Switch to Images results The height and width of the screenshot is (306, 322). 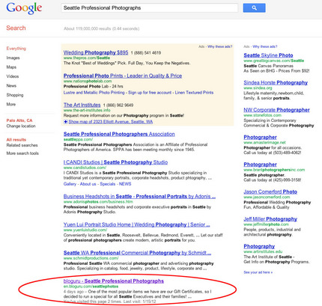13,58
